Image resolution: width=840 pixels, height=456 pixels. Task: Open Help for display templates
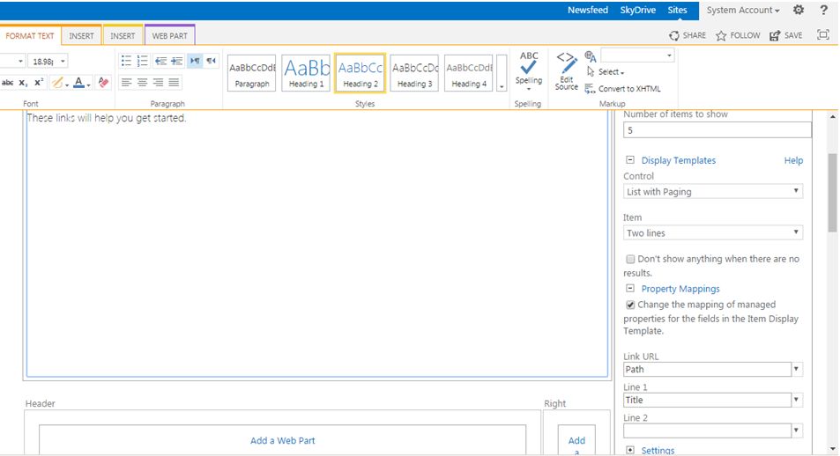click(793, 160)
